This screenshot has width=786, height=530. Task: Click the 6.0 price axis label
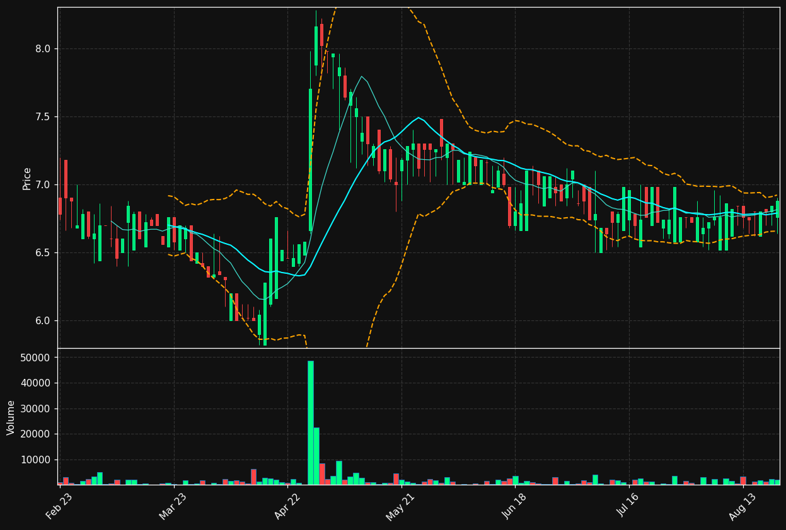point(43,321)
